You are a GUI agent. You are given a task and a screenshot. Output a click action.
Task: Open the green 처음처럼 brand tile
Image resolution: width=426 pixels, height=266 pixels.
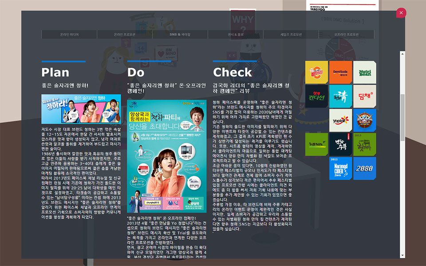[316, 145]
